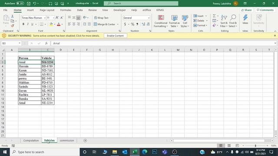Toggle Bold formatting
278x156 pixels.
click(x=23, y=24)
